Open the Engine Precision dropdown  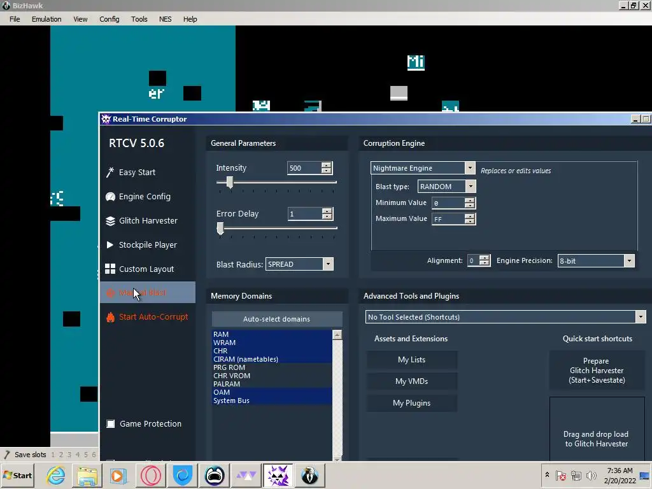tap(629, 260)
